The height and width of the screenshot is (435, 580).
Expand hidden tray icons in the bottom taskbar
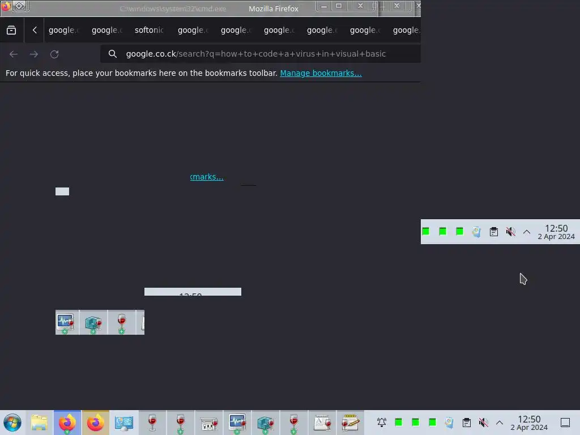tap(500, 423)
